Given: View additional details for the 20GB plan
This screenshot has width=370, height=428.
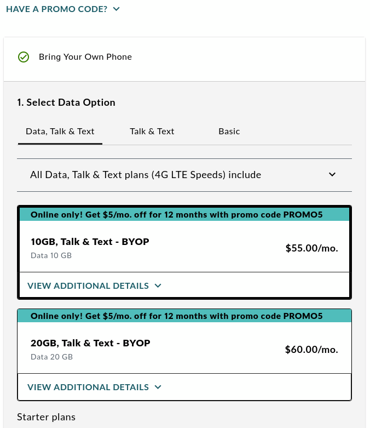Looking at the screenshot, I should (x=88, y=387).
